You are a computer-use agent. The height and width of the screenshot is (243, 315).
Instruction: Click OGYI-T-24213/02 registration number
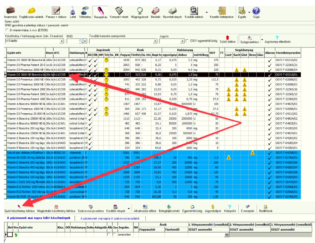coord(286,114)
